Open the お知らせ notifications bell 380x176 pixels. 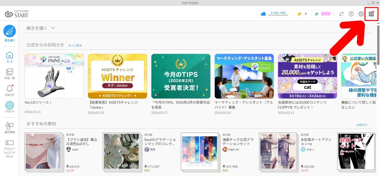coord(9,91)
